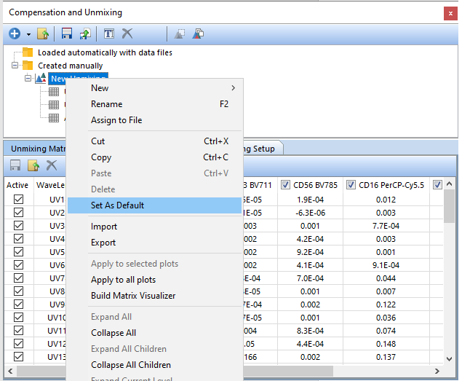Choose Rename from context menu
This screenshot has height=381, width=462.
pyautogui.click(x=154, y=104)
